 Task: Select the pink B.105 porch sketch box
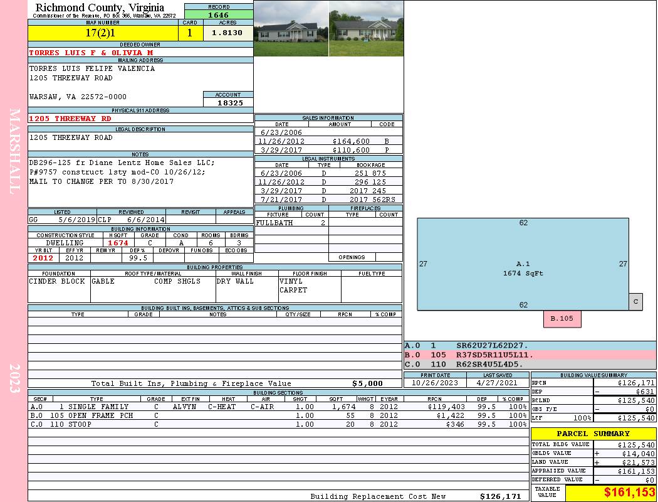point(561,319)
